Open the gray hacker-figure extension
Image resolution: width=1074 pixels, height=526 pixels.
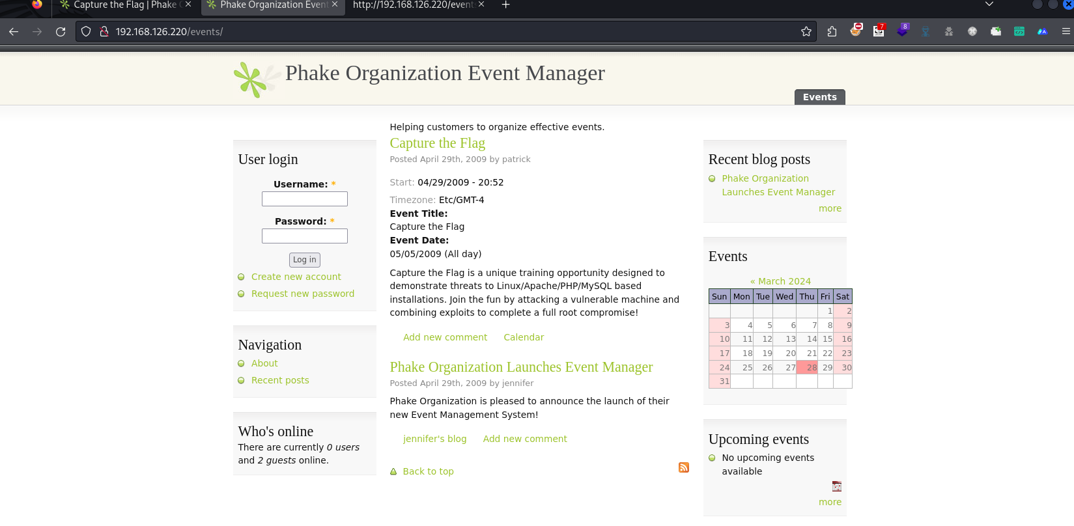[949, 31]
